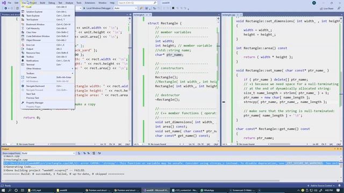Click the Visual Studio logo icon

[x=4, y=3]
